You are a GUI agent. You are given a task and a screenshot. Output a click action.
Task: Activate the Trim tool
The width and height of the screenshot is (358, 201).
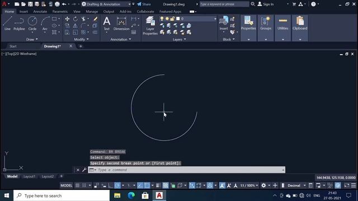click(x=83, y=19)
